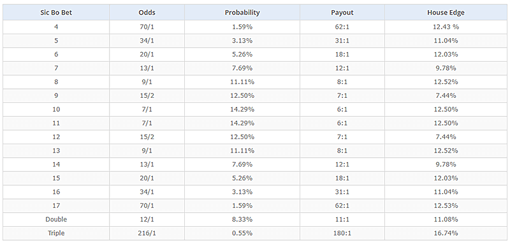Viewport: 510px width, 244px height.
Task: Select the 216/1 odds cell
Action: (x=147, y=233)
